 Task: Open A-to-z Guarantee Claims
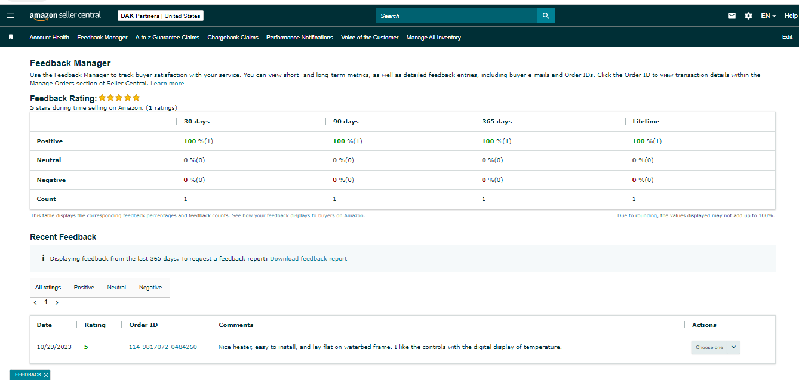(167, 37)
